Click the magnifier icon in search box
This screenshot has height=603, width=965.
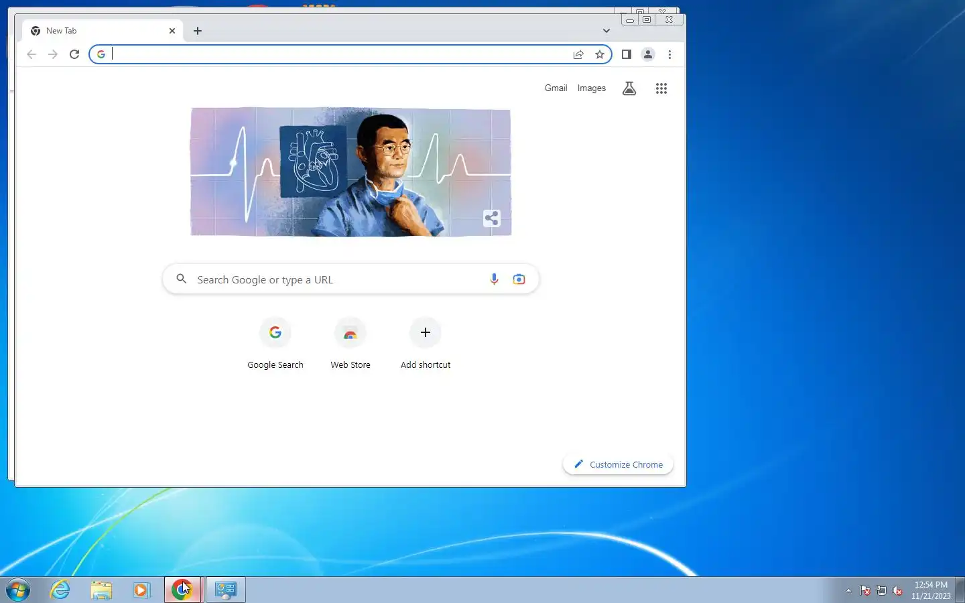click(181, 278)
